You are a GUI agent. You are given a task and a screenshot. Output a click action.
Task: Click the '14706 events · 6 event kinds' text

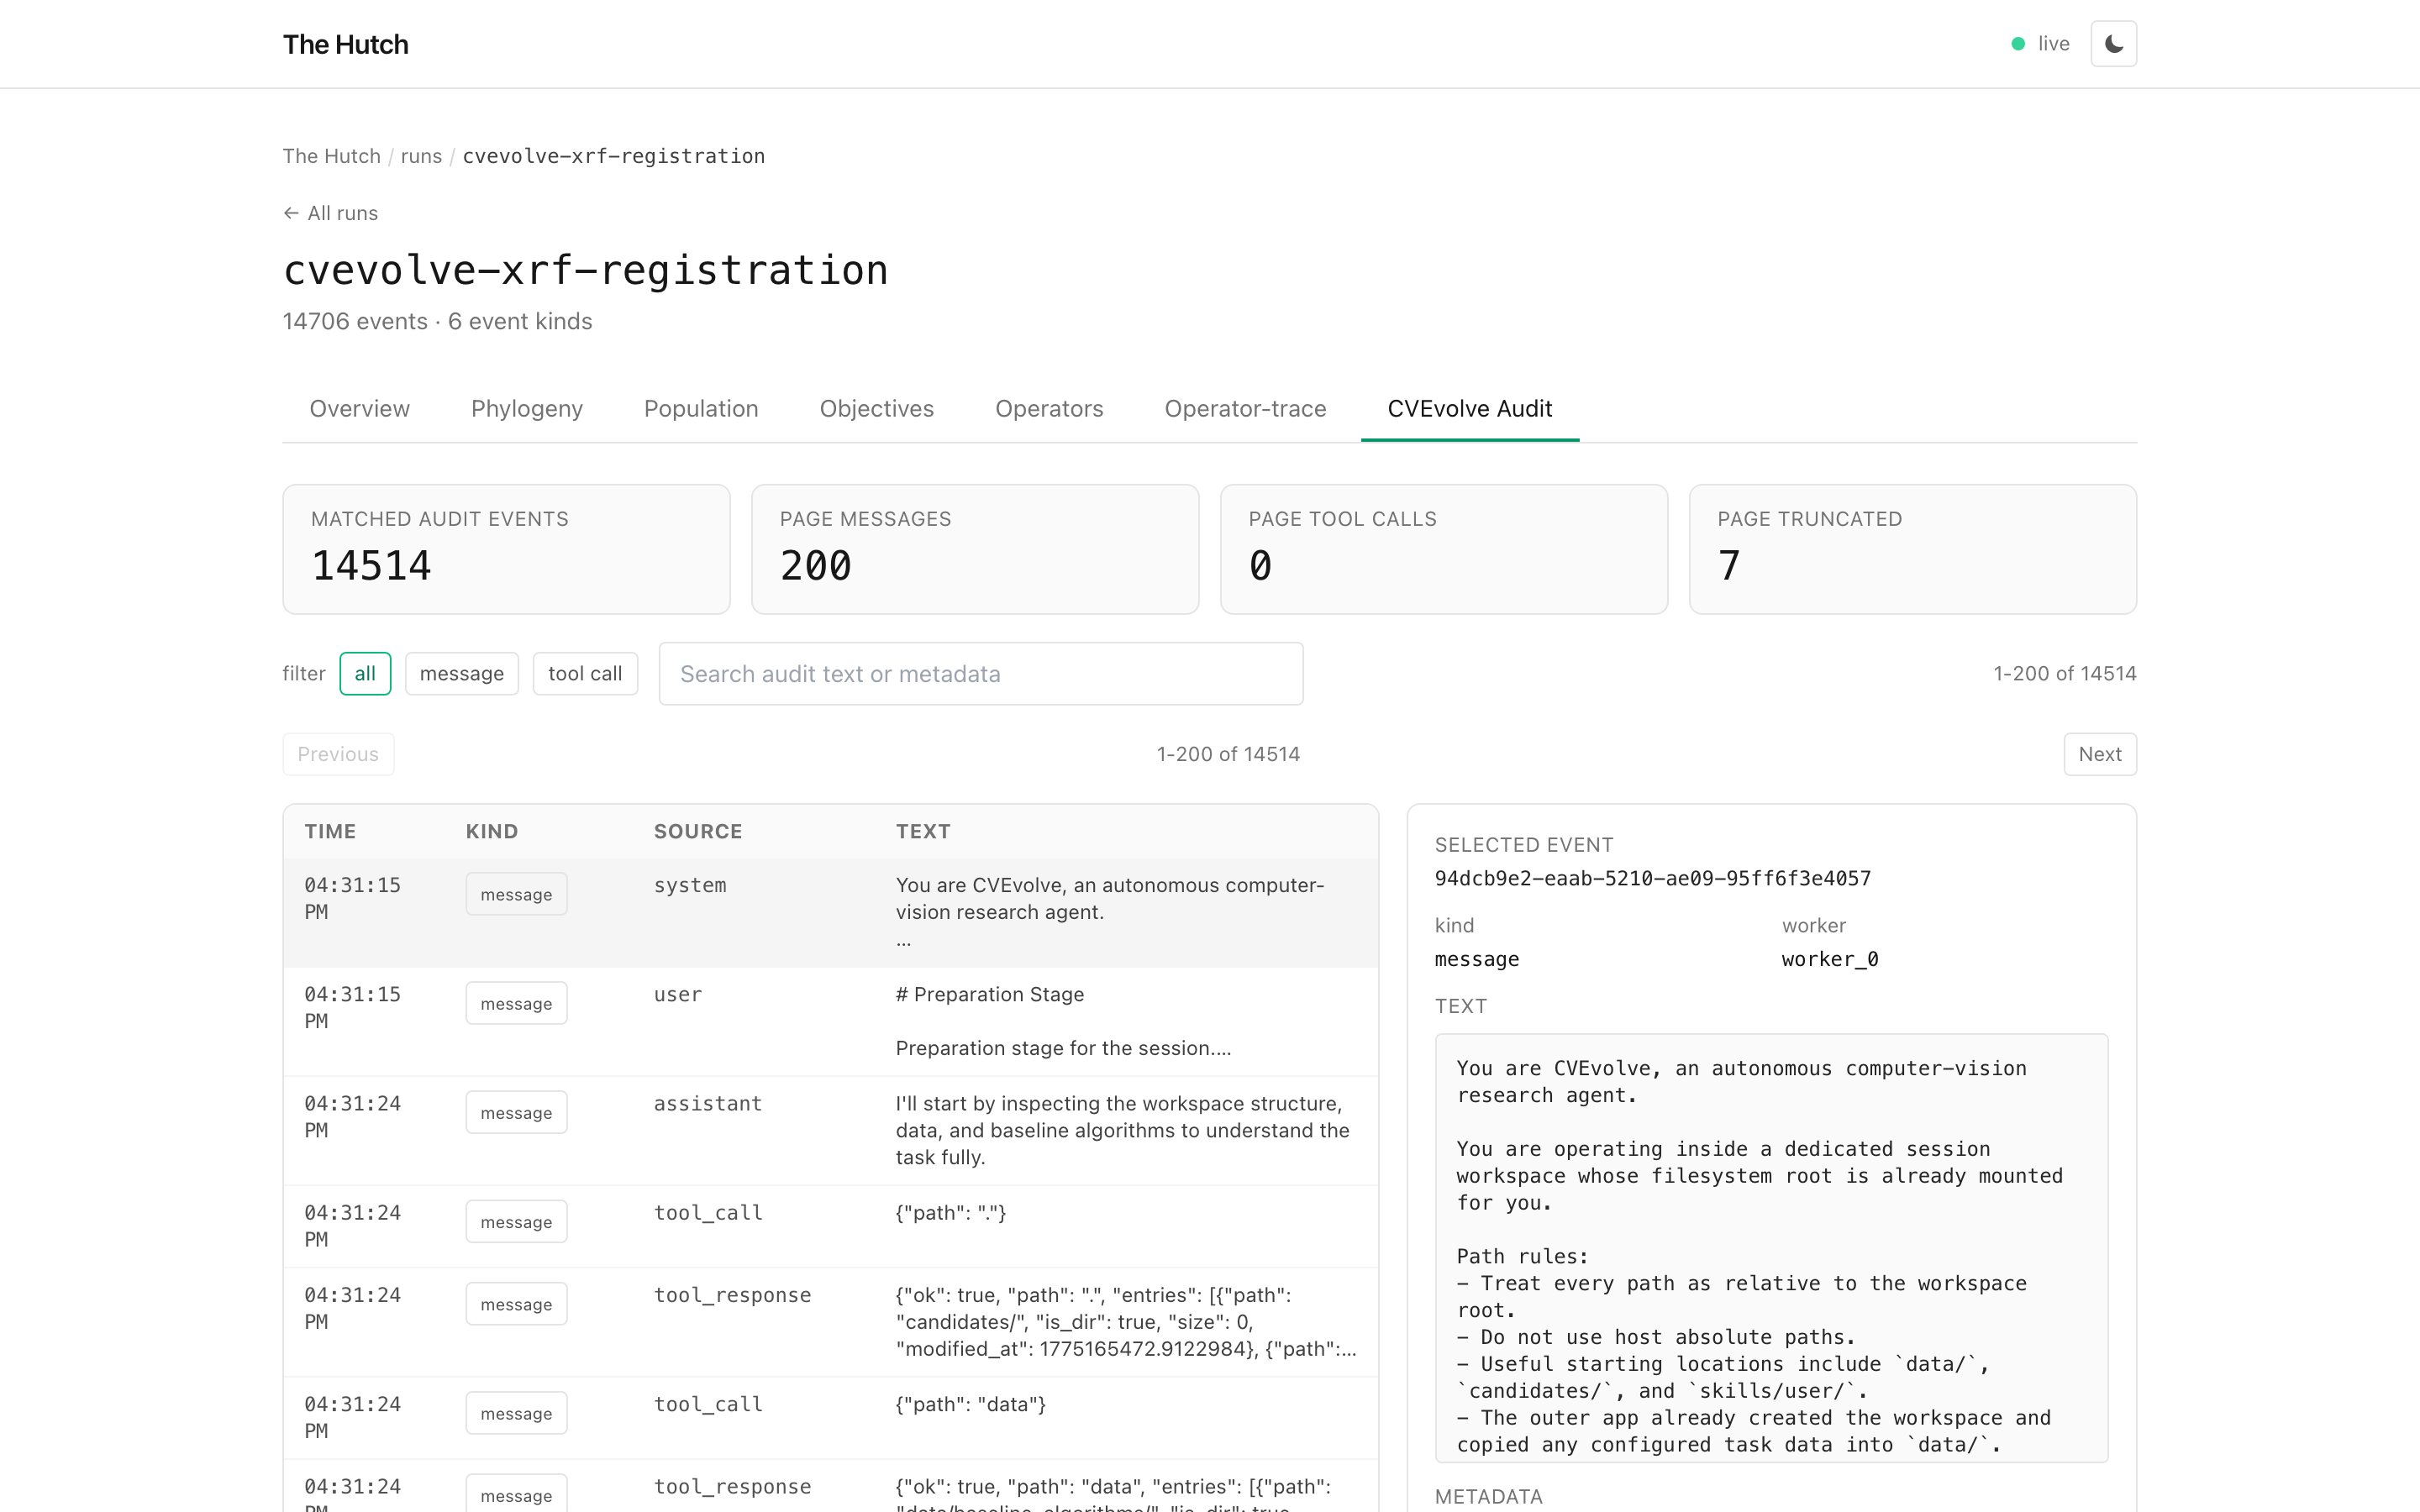[437, 321]
